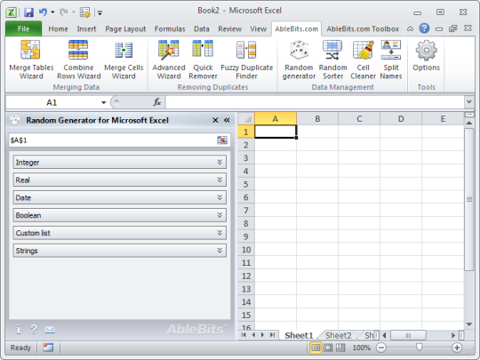Image resolution: width=480 pixels, height=360 pixels.
Task: Click the email envelope icon in the pane
Action: point(50,330)
